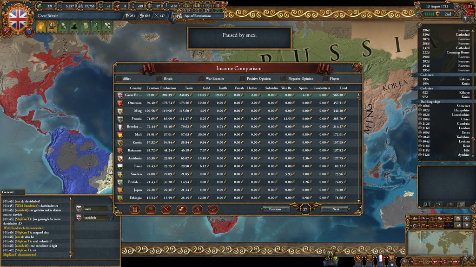This screenshot has height=267, width=476.
Task: Enable the Negative Opinion checkbox
Action: pos(284,79)
